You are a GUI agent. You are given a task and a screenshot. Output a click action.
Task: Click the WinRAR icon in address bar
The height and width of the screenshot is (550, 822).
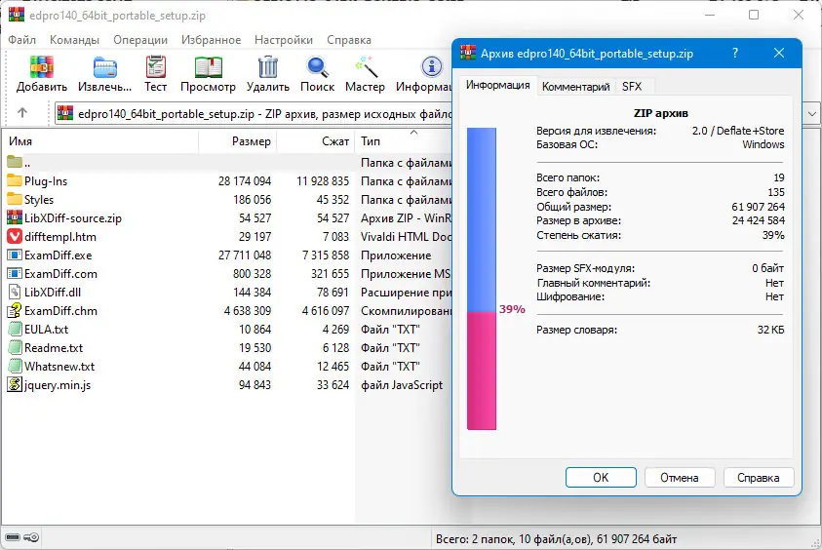point(65,113)
